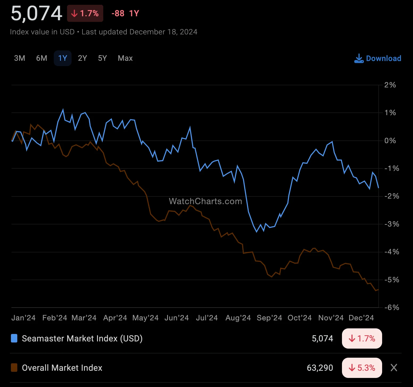Select the 6M time range
Screen dimensions: 413x387
point(42,58)
